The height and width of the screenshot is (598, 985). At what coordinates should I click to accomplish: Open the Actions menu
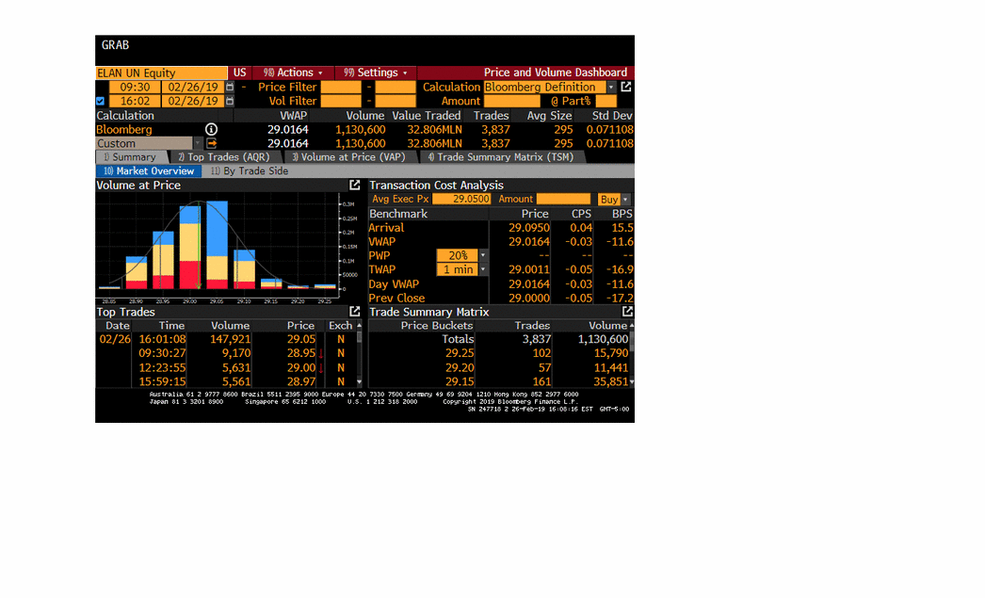pos(293,73)
